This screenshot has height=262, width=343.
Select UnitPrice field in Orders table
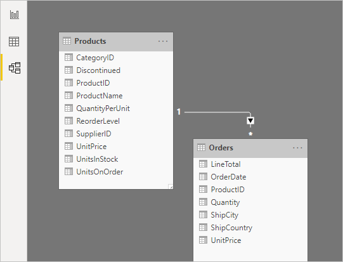coord(250,240)
